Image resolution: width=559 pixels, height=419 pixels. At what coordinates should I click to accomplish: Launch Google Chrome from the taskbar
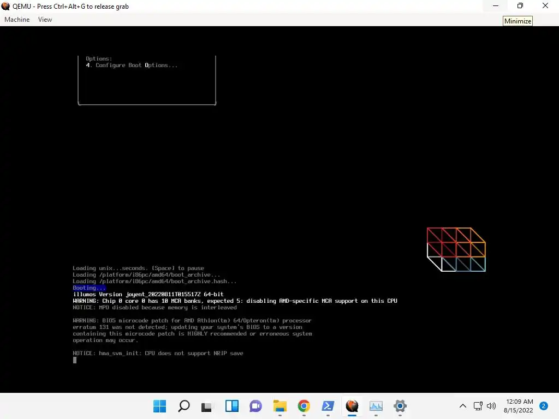pos(304,406)
